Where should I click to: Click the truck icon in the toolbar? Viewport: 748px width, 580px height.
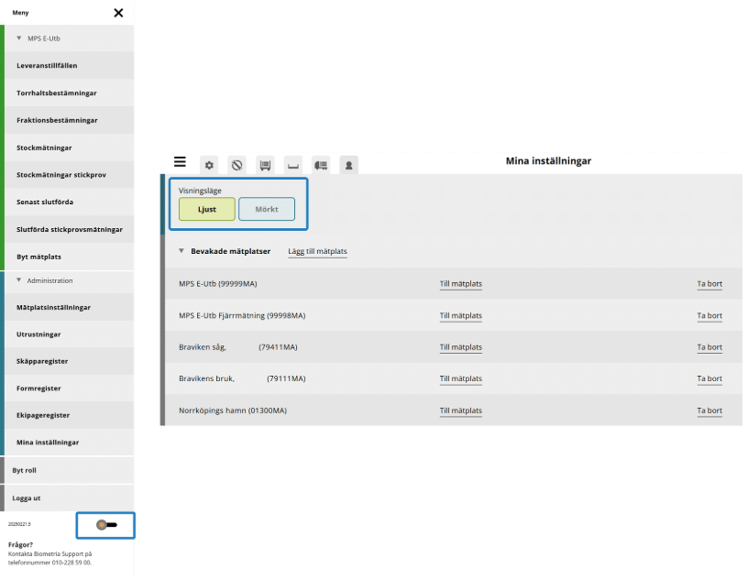[x=321, y=165]
